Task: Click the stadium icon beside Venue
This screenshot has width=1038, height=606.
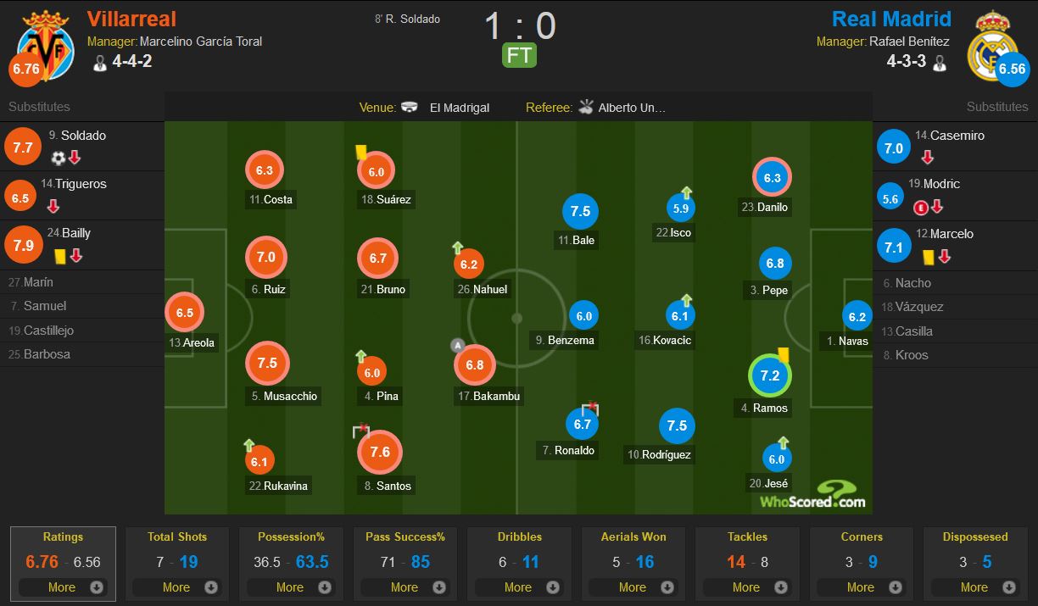Action: (410, 108)
